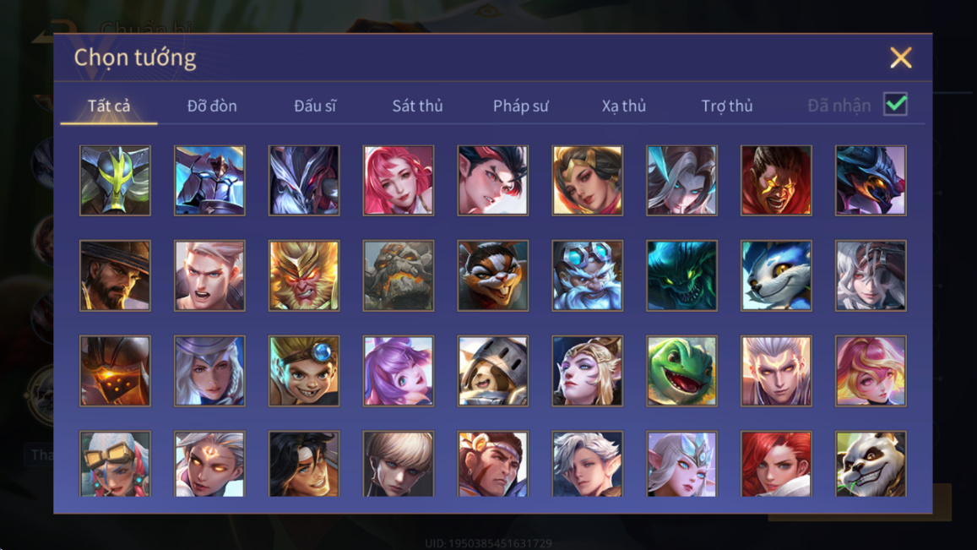Screen dimensions: 977x550
Task: Close the Chọn tướng dialog
Action: (901, 57)
